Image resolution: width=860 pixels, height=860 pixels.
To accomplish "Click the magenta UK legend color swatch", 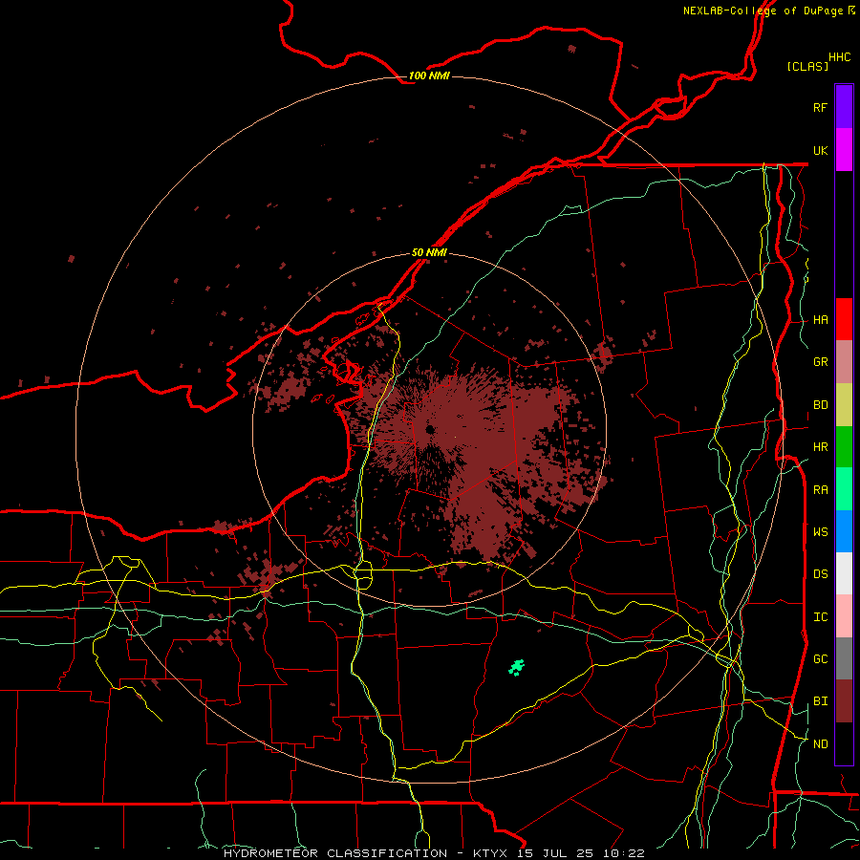I will tap(844, 150).
